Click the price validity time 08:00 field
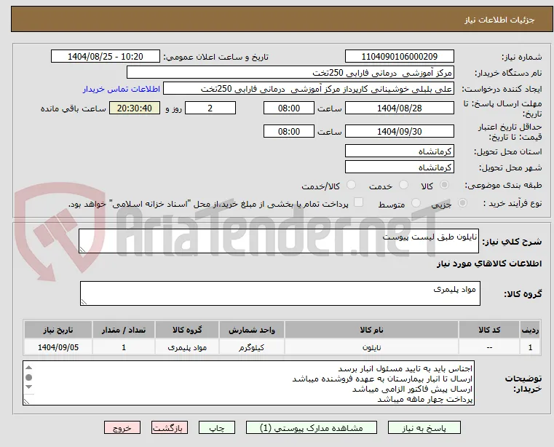The height and width of the screenshot is (447, 554). pos(289,132)
